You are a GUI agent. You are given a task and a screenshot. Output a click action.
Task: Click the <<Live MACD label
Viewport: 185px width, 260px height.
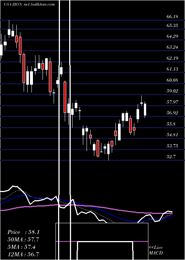pyautogui.click(x=156, y=250)
